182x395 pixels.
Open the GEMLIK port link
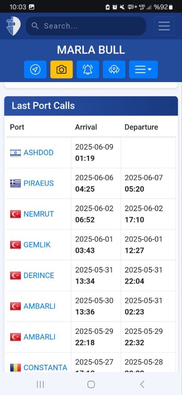[37, 245]
